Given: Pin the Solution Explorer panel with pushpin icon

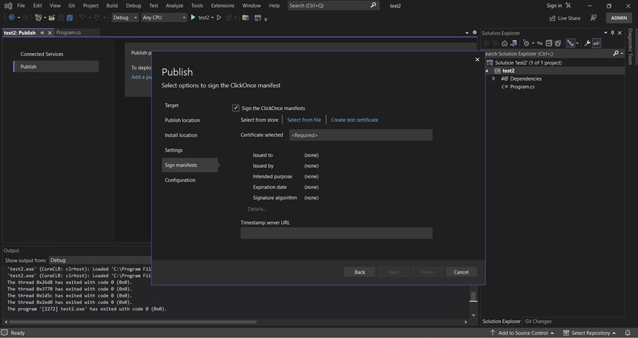Looking at the screenshot, I should [x=612, y=33].
